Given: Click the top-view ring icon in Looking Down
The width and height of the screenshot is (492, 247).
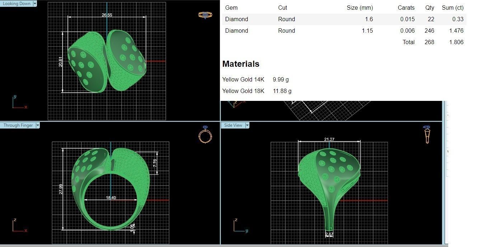Looking at the screenshot, I should point(205,15).
